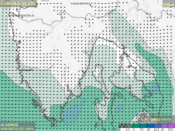Click the legend scale value 7.5
Screen dimensions: 175x131
pos(142,129)
